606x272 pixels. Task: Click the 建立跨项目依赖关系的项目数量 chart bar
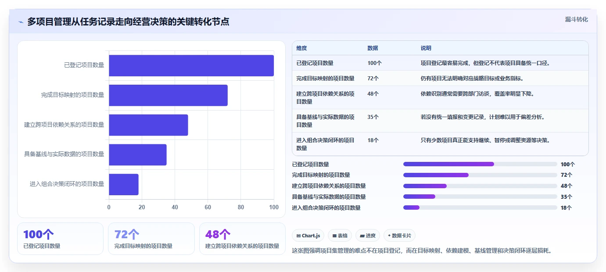pos(148,125)
